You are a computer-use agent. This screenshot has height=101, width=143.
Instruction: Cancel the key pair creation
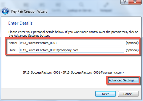tap(128, 94)
